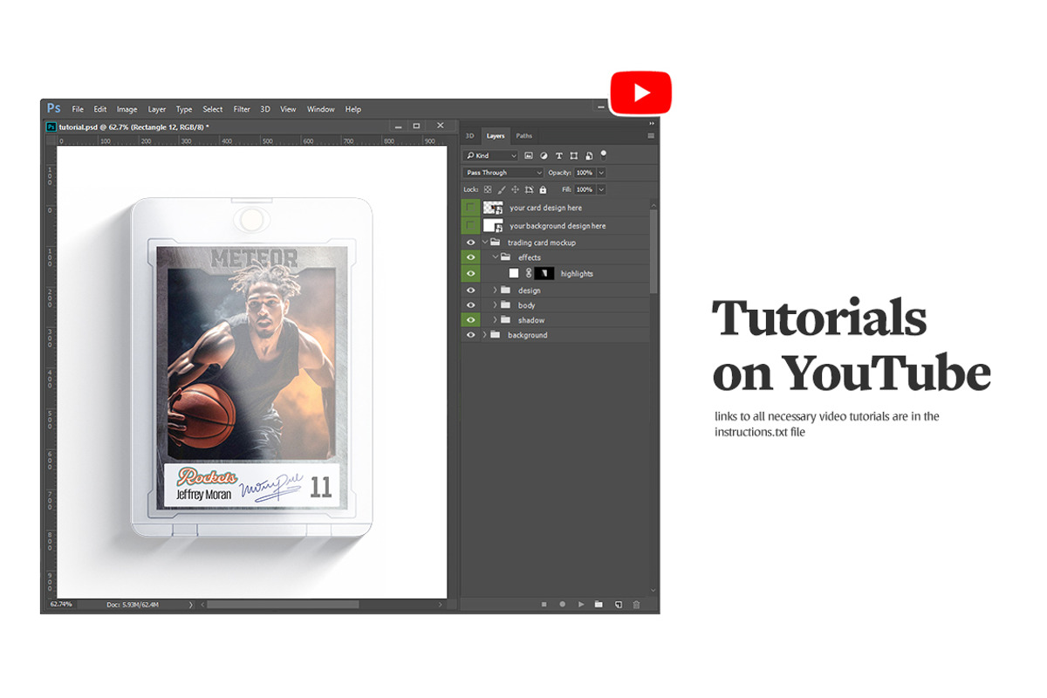Image resolution: width=1047 pixels, height=698 pixels.
Task: Click the record circle icon at panel bottom
Action: [562, 604]
